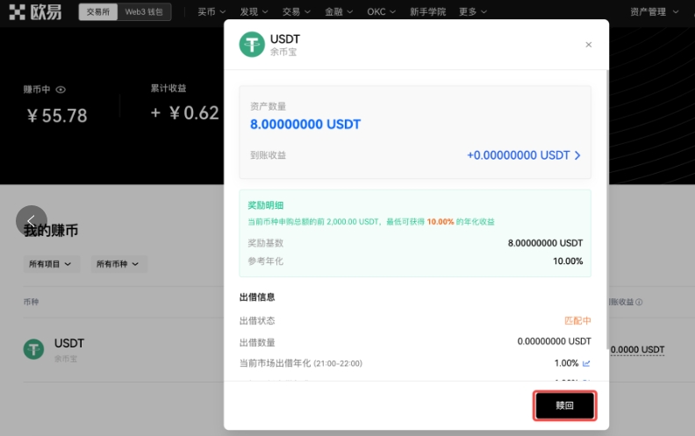This screenshot has width=695, height=436.
Task: Open the 所有币种 filter dropdown
Action: [x=118, y=264]
